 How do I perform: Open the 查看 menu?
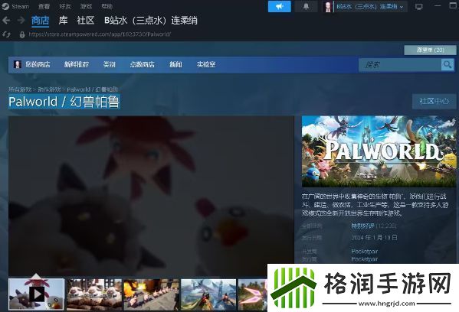44,6
